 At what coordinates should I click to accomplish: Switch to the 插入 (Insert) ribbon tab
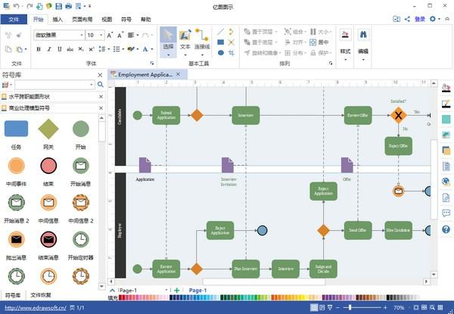click(59, 20)
